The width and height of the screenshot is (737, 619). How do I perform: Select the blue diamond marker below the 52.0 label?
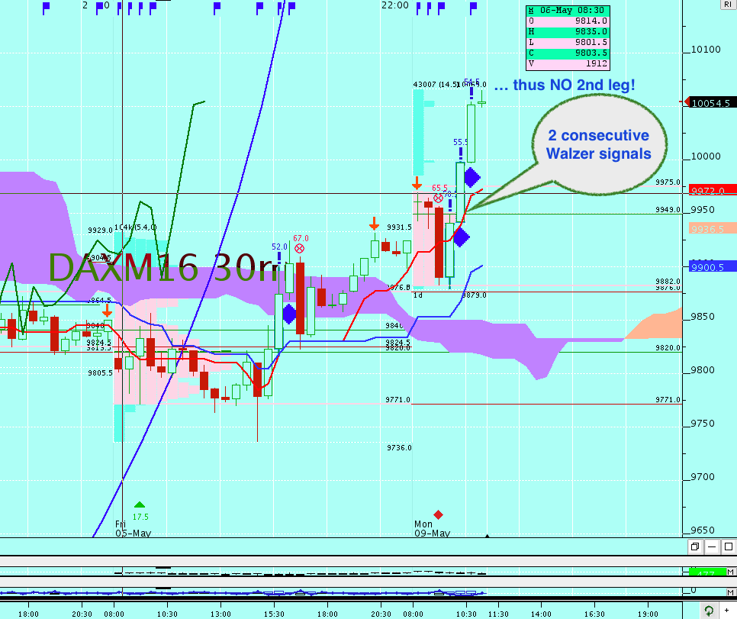click(x=288, y=314)
